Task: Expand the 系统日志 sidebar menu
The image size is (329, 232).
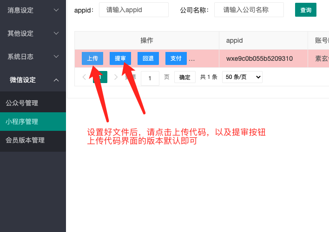Action: click(x=33, y=57)
